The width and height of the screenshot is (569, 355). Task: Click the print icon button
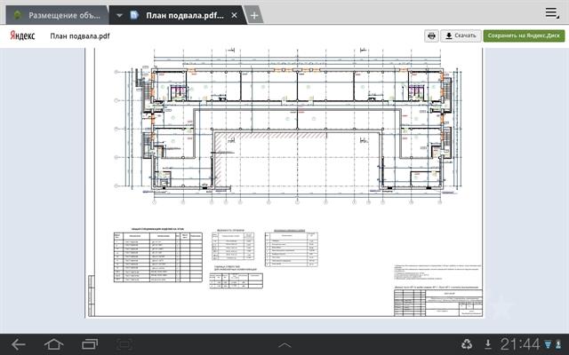(x=431, y=35)
